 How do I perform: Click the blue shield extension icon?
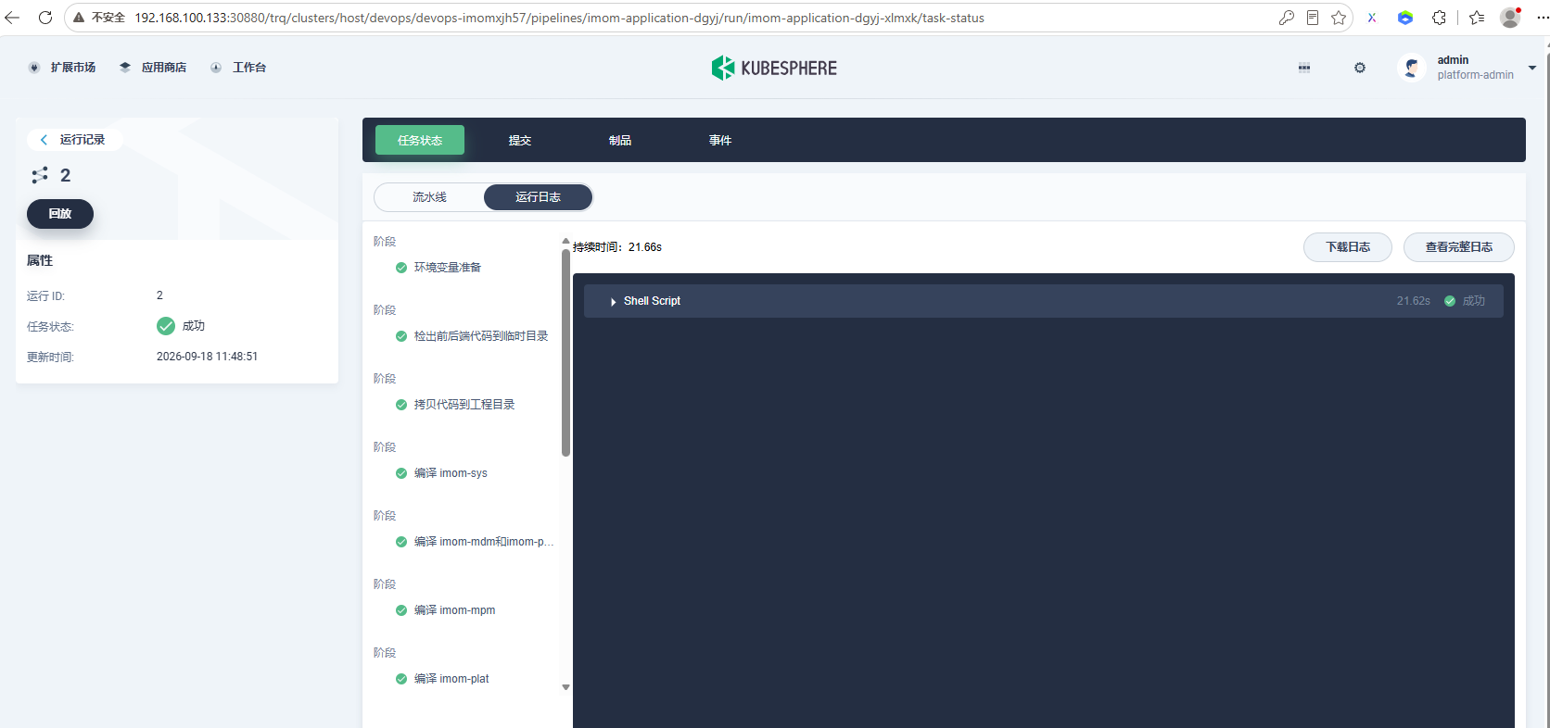tap(1405, 18)
